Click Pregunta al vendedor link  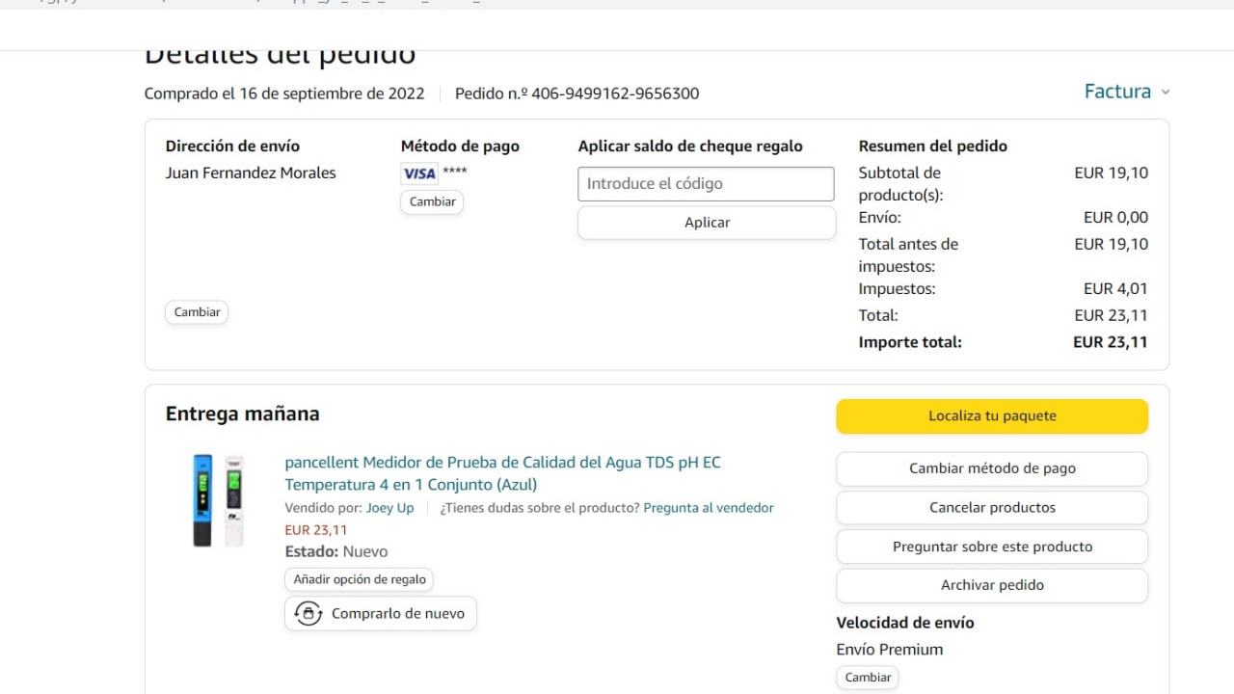tap(709, 508)
